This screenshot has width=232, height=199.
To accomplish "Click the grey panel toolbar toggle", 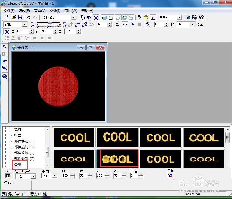I will [x=118, y=17].
